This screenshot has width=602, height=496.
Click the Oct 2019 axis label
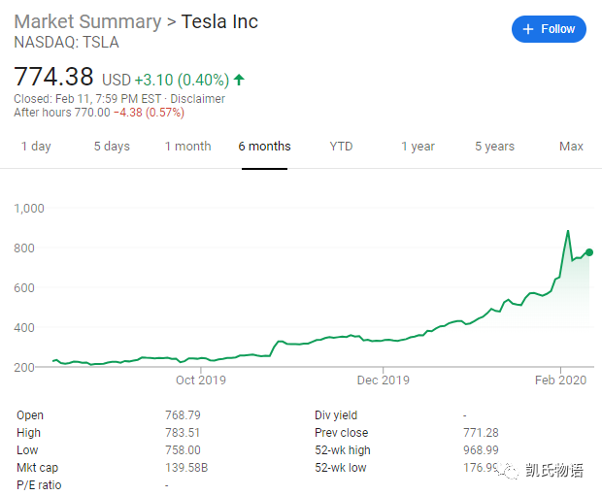[199, 380]
